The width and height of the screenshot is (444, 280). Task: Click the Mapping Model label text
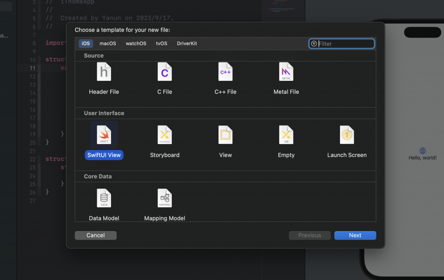pos(164,219)
